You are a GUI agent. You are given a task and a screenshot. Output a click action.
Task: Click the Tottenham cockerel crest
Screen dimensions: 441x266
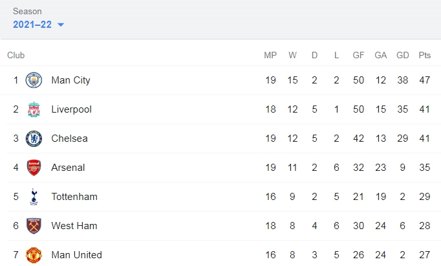coord(34,197)
